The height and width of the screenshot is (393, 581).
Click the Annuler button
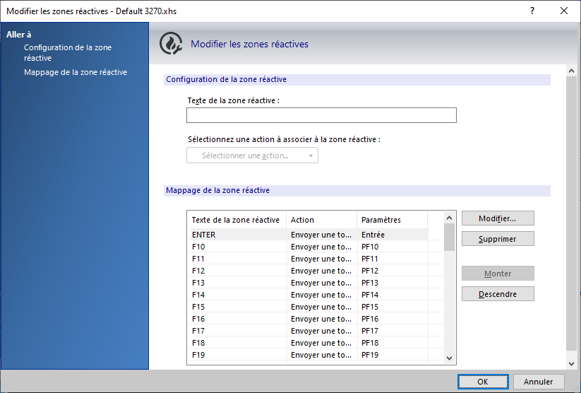pos(539,382)
